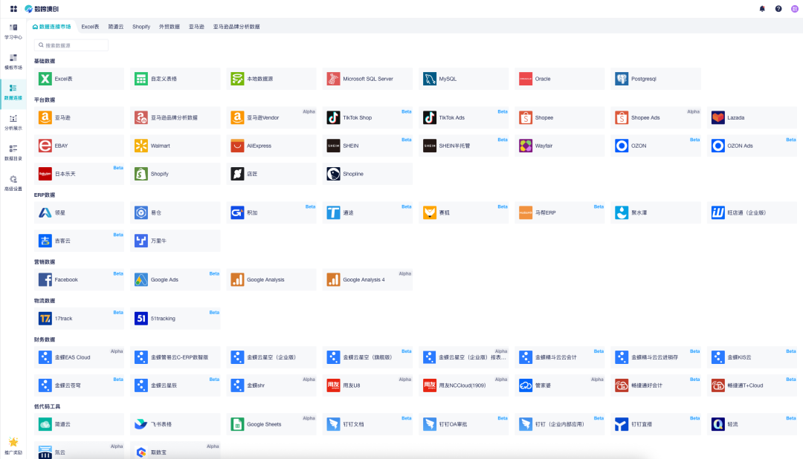Switch to the 亚马逊 tab
The height and width of the screenshot is (459, 803).
(196, 27)
